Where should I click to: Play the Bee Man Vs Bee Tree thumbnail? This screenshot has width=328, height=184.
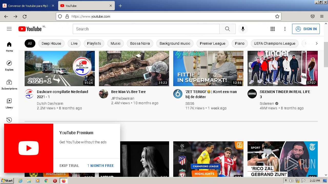pos(134,68)
